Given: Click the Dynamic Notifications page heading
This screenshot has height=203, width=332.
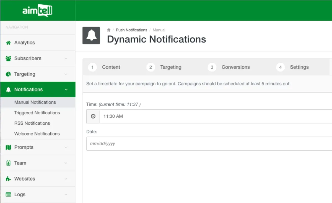Looking at the screenshot, I should click(x=157, y=39).
